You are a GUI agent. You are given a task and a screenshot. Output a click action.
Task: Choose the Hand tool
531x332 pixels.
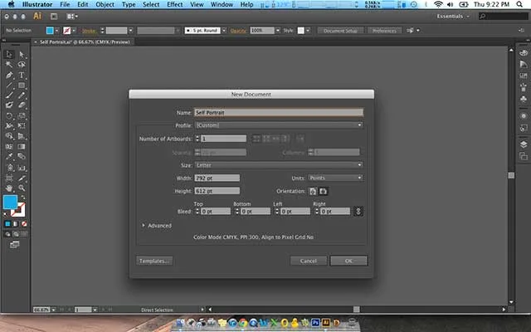[9, 188]
